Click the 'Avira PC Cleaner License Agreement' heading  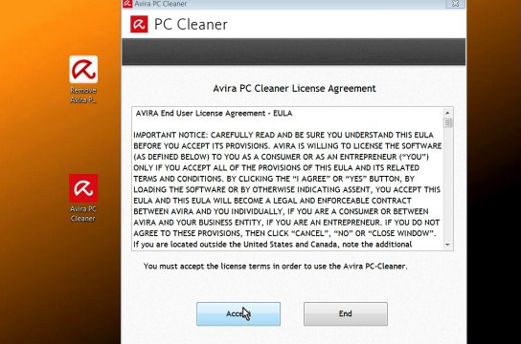click(294, 89)
